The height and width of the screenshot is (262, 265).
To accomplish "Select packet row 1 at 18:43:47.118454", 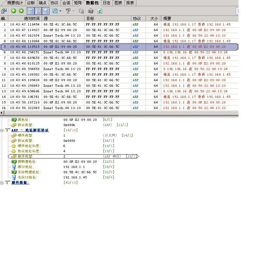I will point(119,24).
